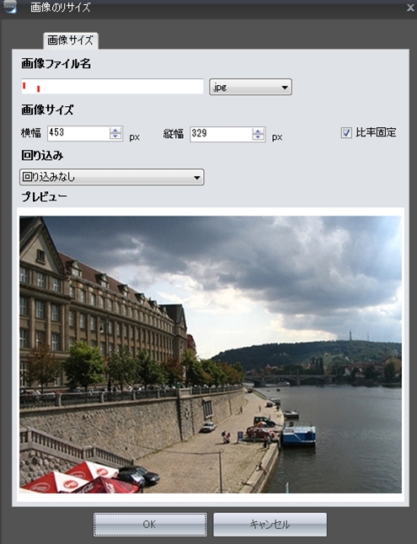The image size is (417, 544).
Task: Select the 画像サイズ tab
Action: click(71, 40)
